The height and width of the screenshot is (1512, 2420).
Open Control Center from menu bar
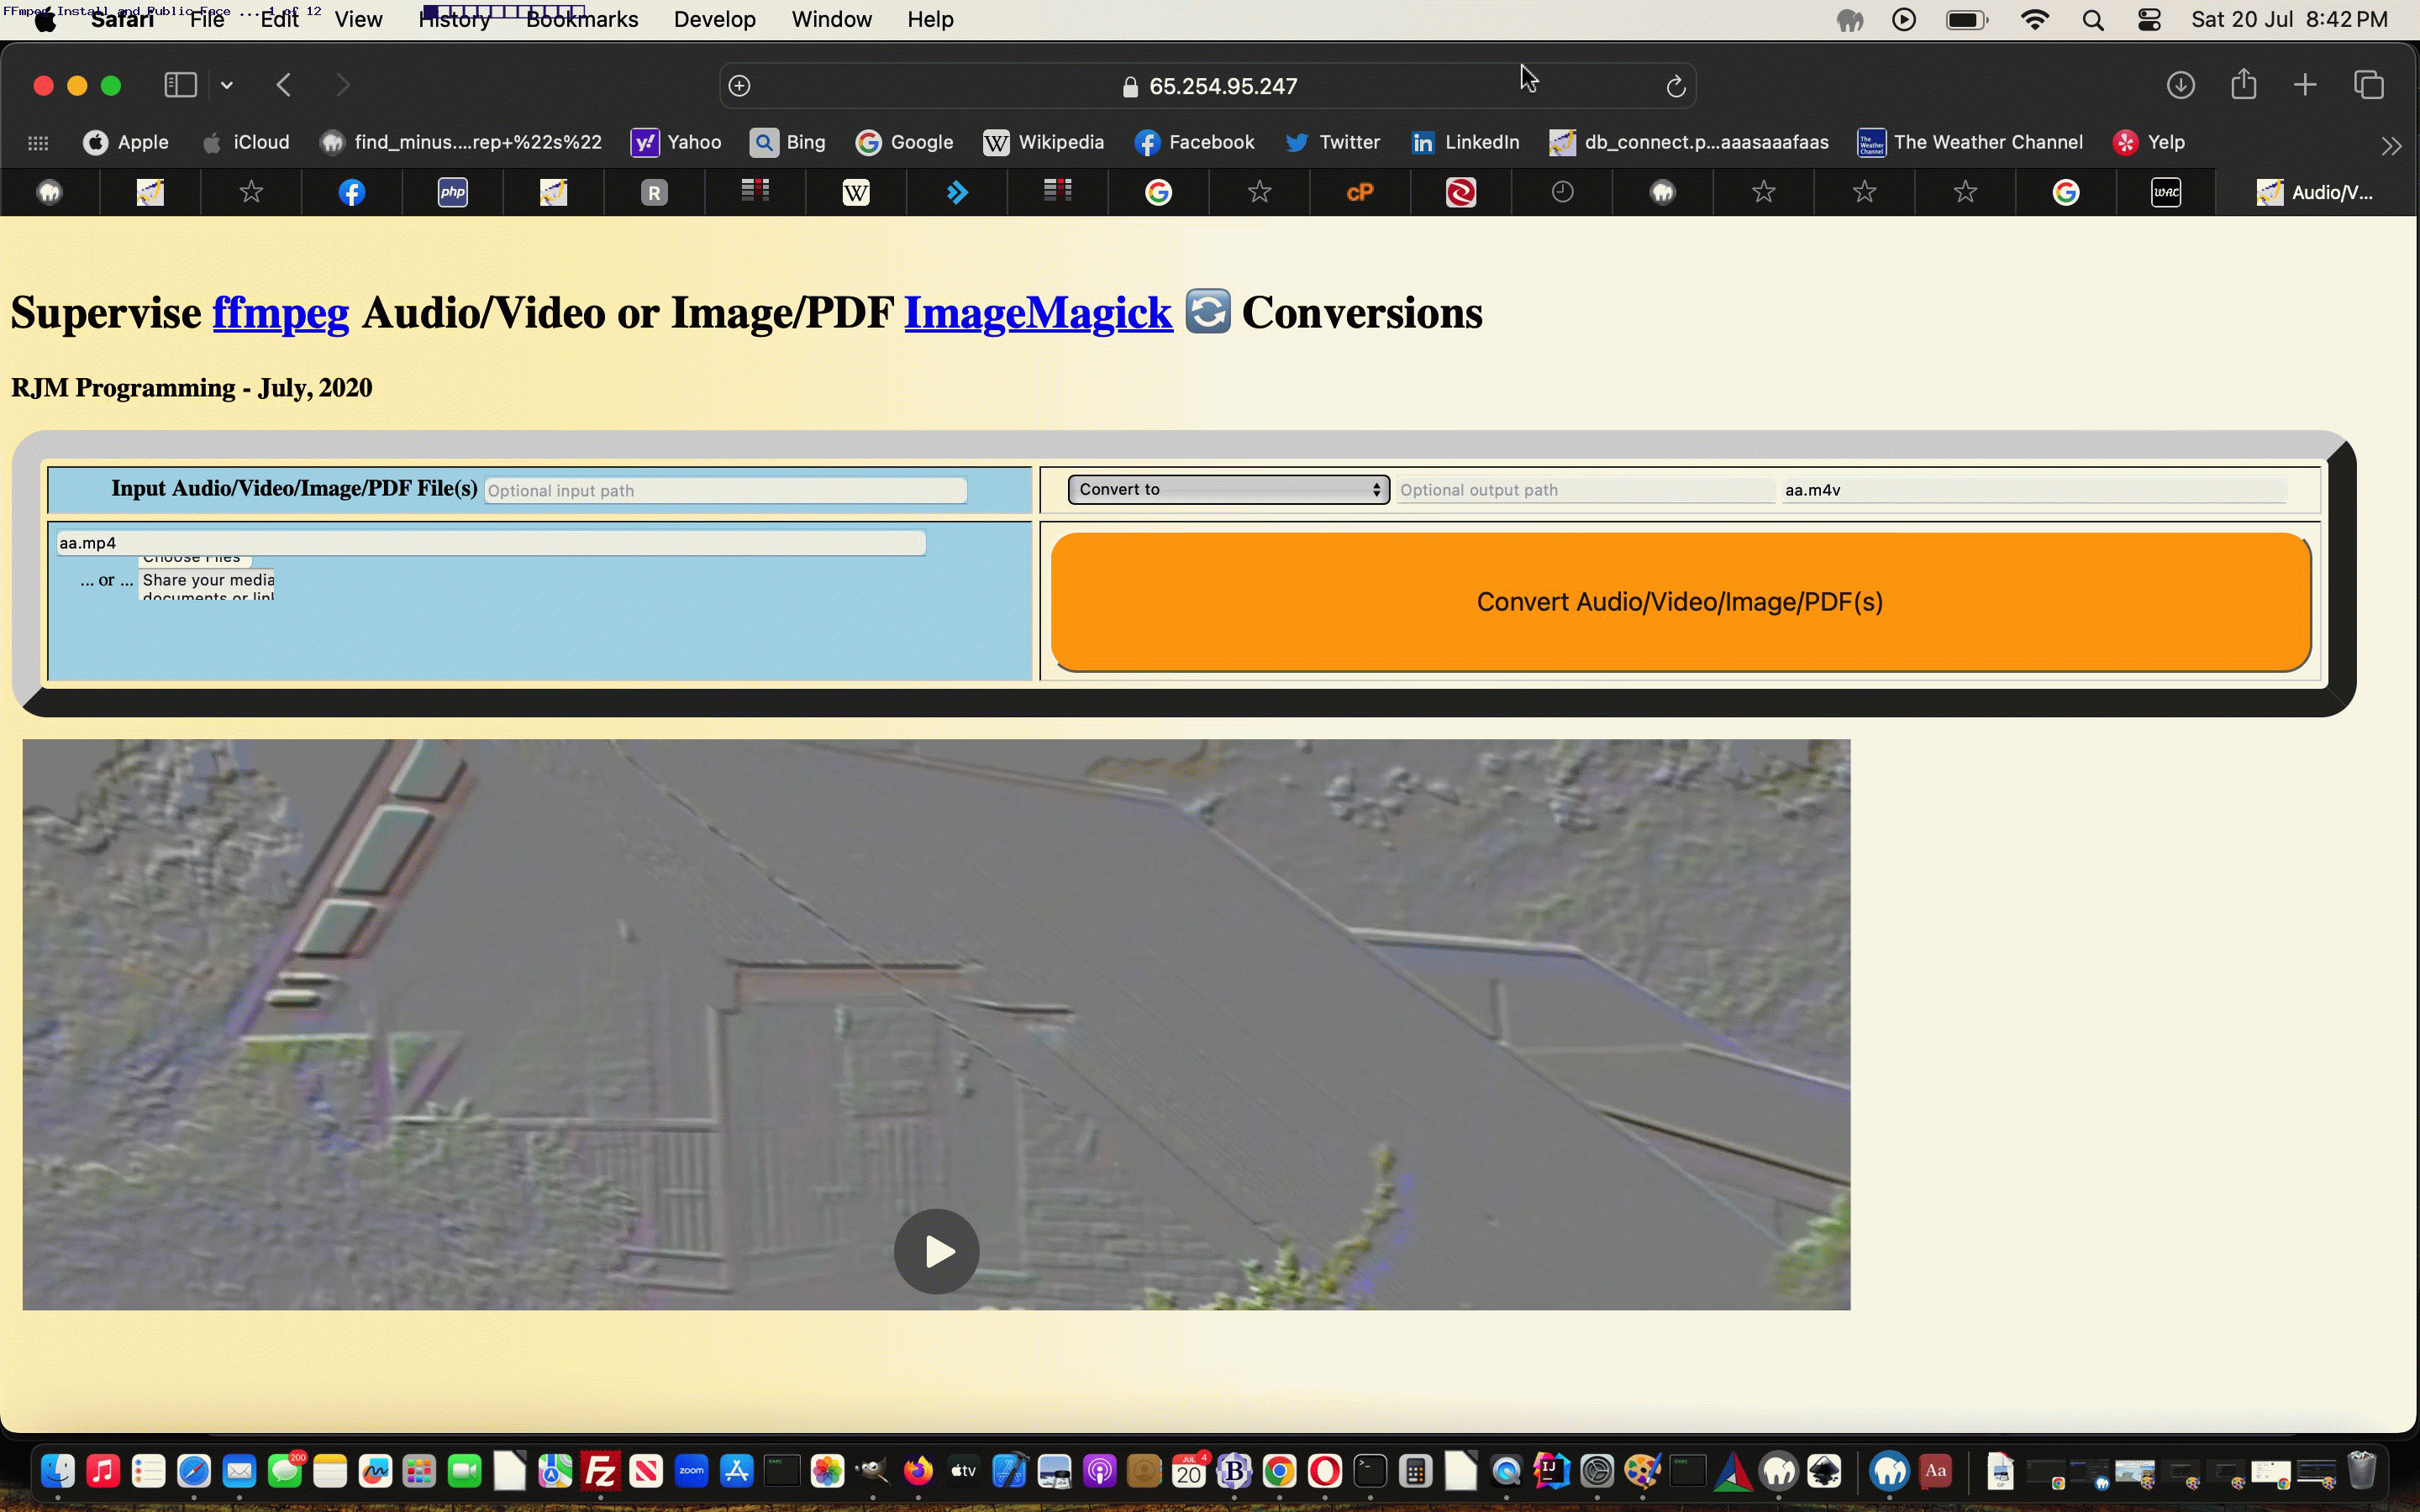pos(2149,20)
